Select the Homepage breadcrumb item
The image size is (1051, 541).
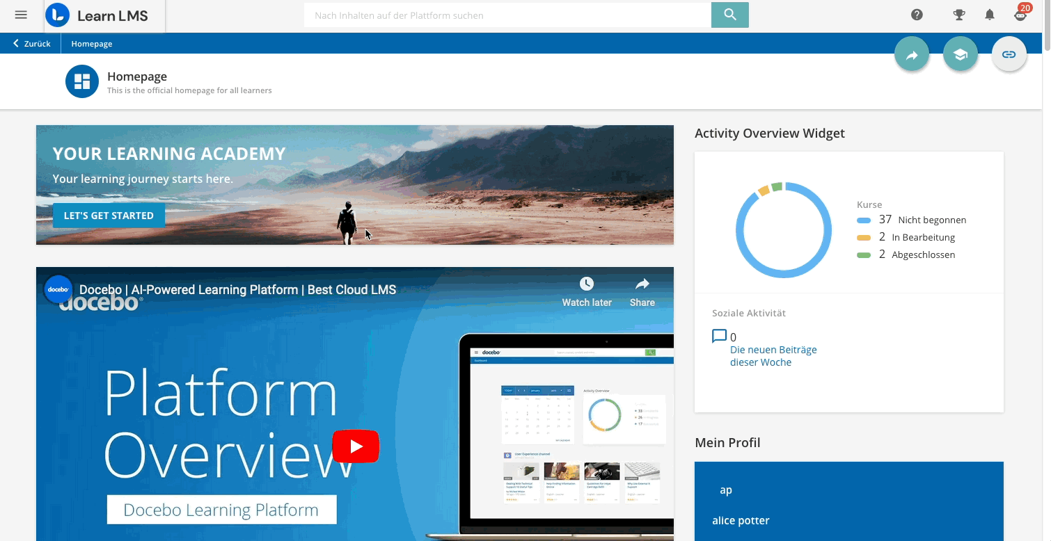(x=92, y=43)
